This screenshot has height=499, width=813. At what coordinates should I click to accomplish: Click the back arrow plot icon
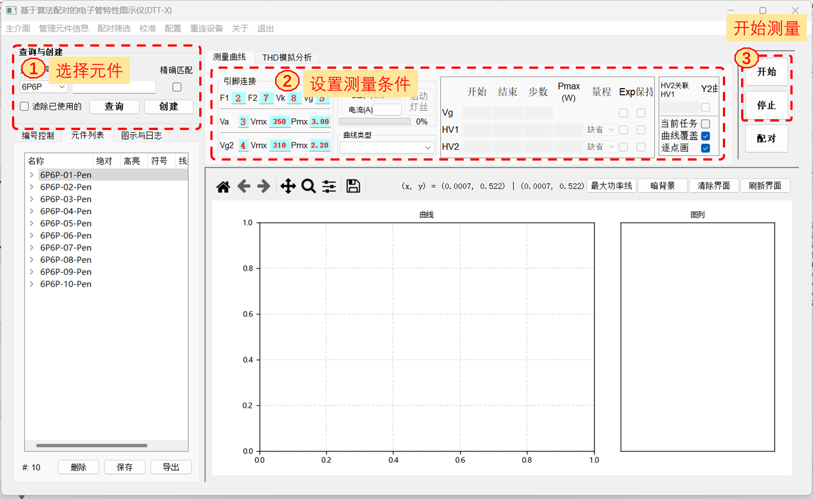point(244,186)
